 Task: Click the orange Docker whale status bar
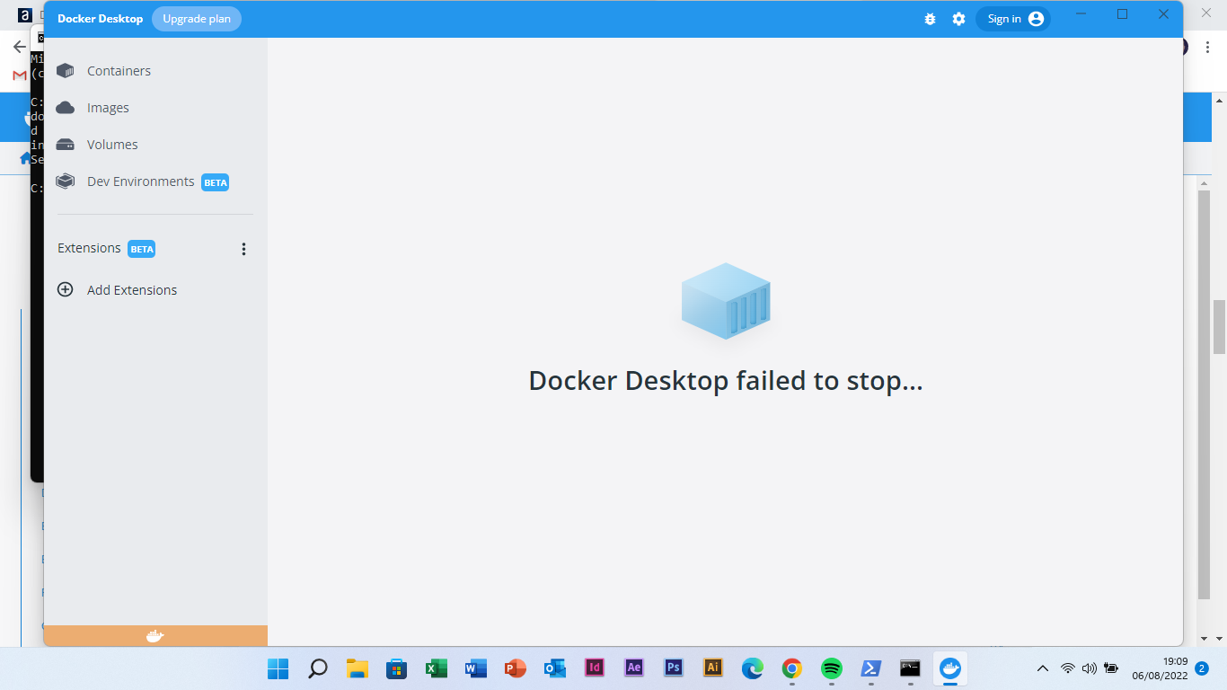coord(155,636)
